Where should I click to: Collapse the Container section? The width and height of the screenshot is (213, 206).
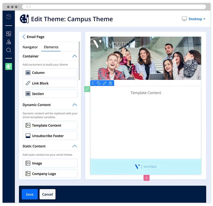click(x=75, y=56)
